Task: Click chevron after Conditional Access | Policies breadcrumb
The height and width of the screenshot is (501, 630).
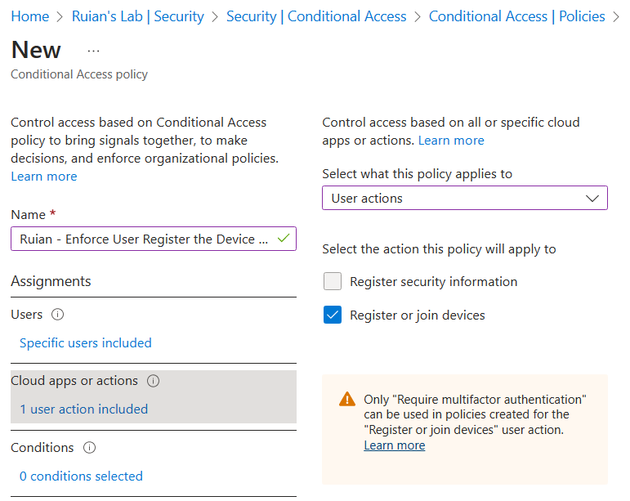Action: [x=616, y=17]
